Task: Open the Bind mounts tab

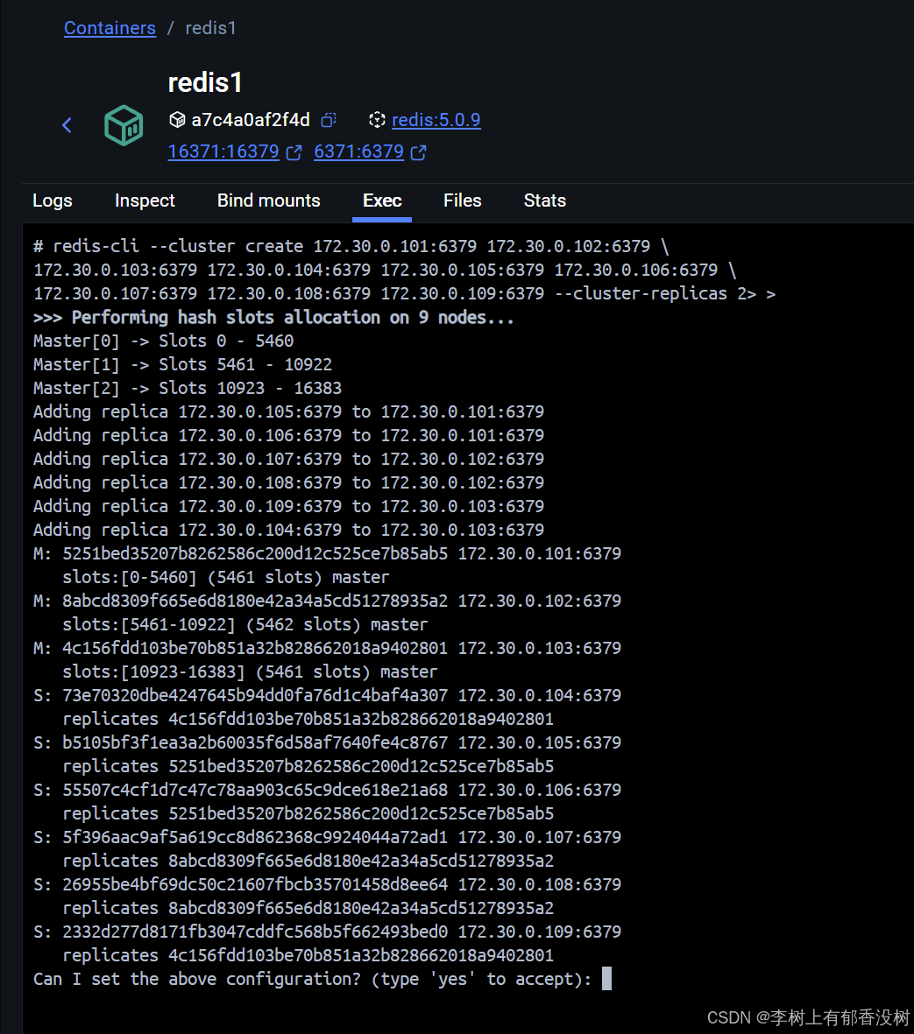Action: (268, 200)
